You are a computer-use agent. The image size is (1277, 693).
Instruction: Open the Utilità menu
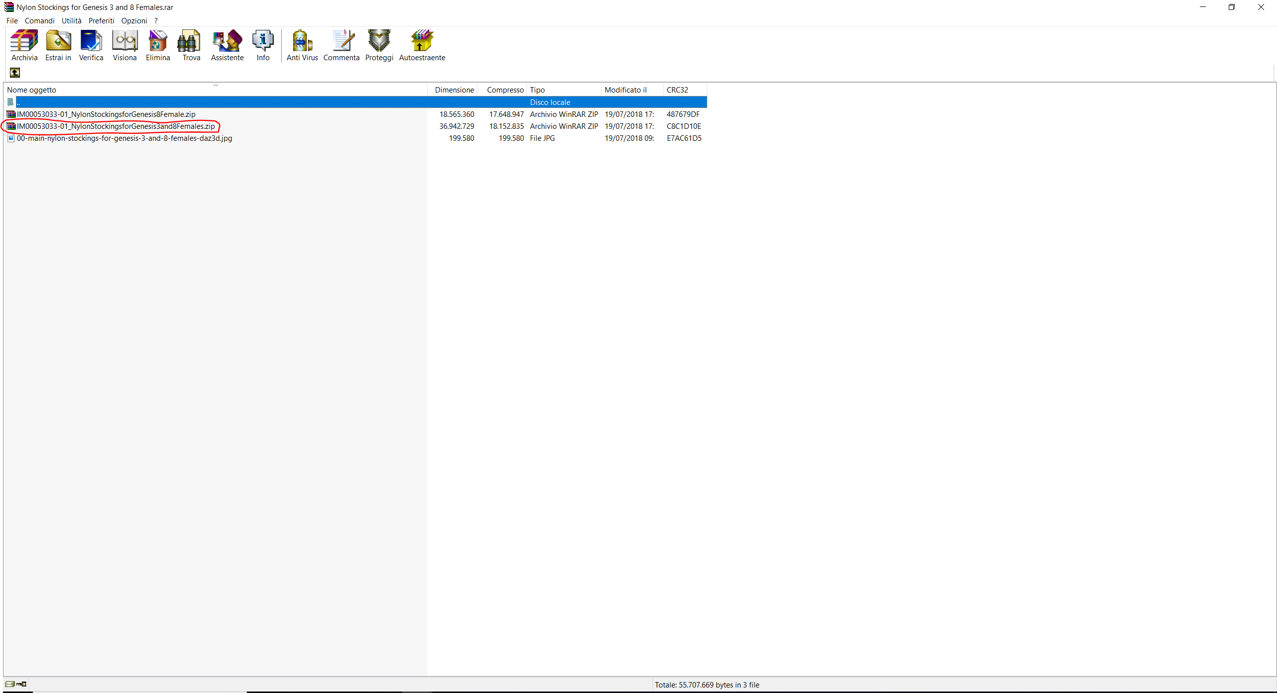click(72, 20)
